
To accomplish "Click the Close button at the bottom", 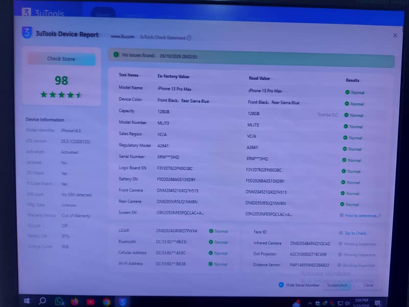I will 368,285.
